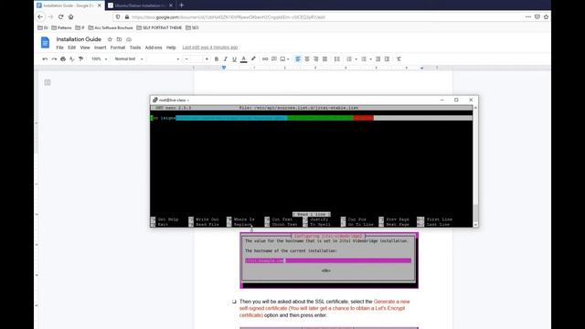Image resolution: width=585 pixels, height=329 pixels.
Task: Increase the font size with plus
Action: click(x=207, y=58)
